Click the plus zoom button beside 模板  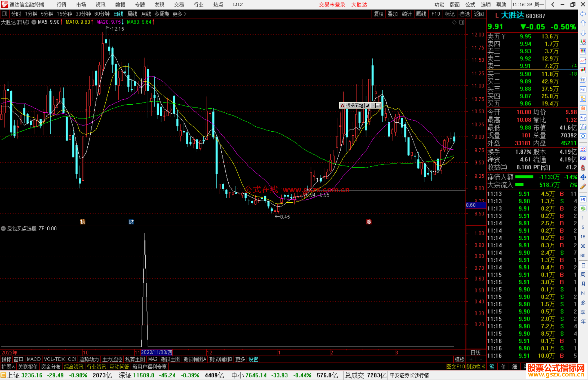(x=471, y=359)
